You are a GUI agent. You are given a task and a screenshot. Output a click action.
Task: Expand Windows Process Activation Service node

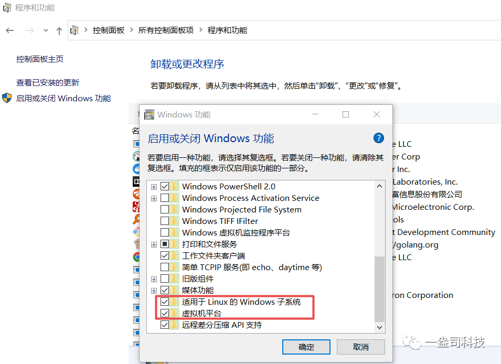click(x=154, y=198)
